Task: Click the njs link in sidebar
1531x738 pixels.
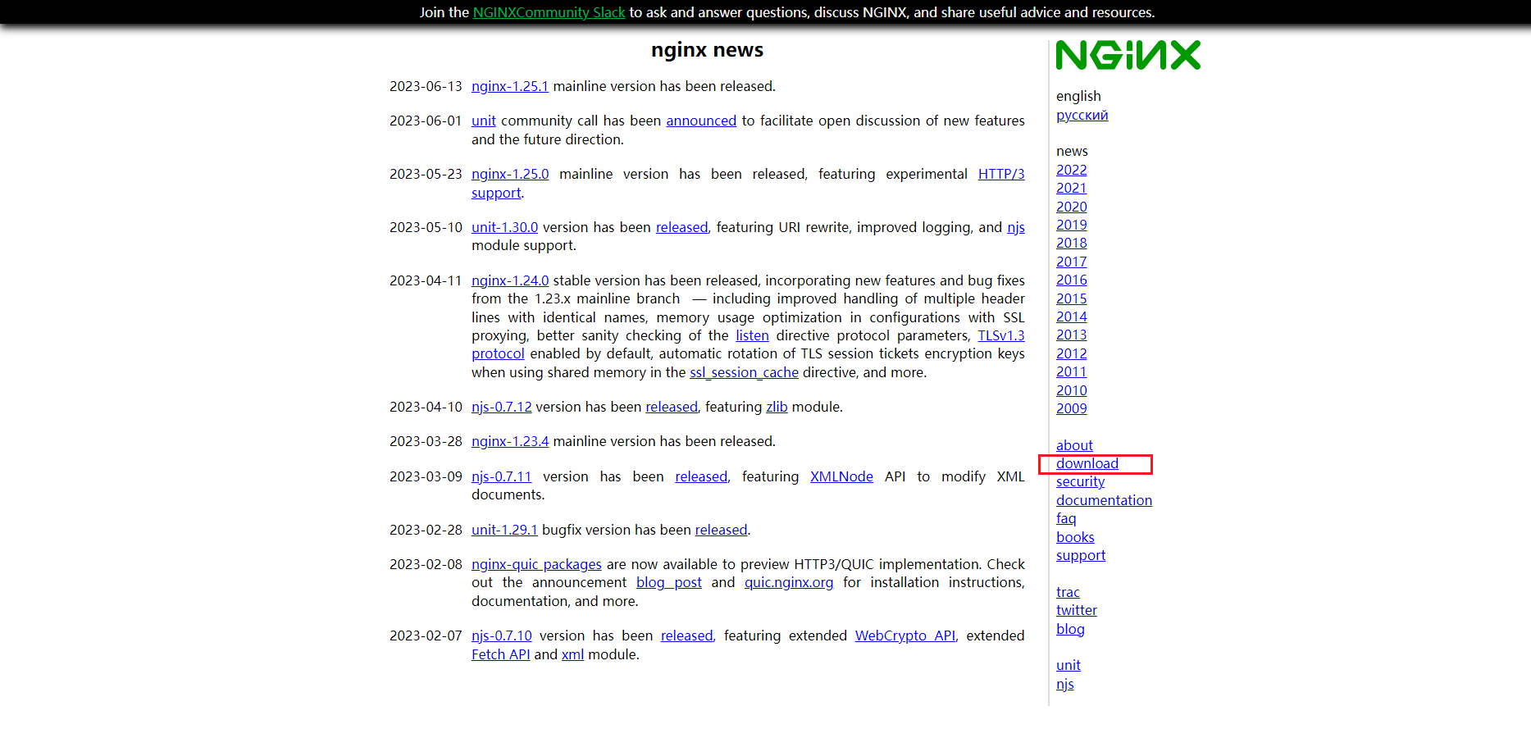Action: (x=1064, y=684)
